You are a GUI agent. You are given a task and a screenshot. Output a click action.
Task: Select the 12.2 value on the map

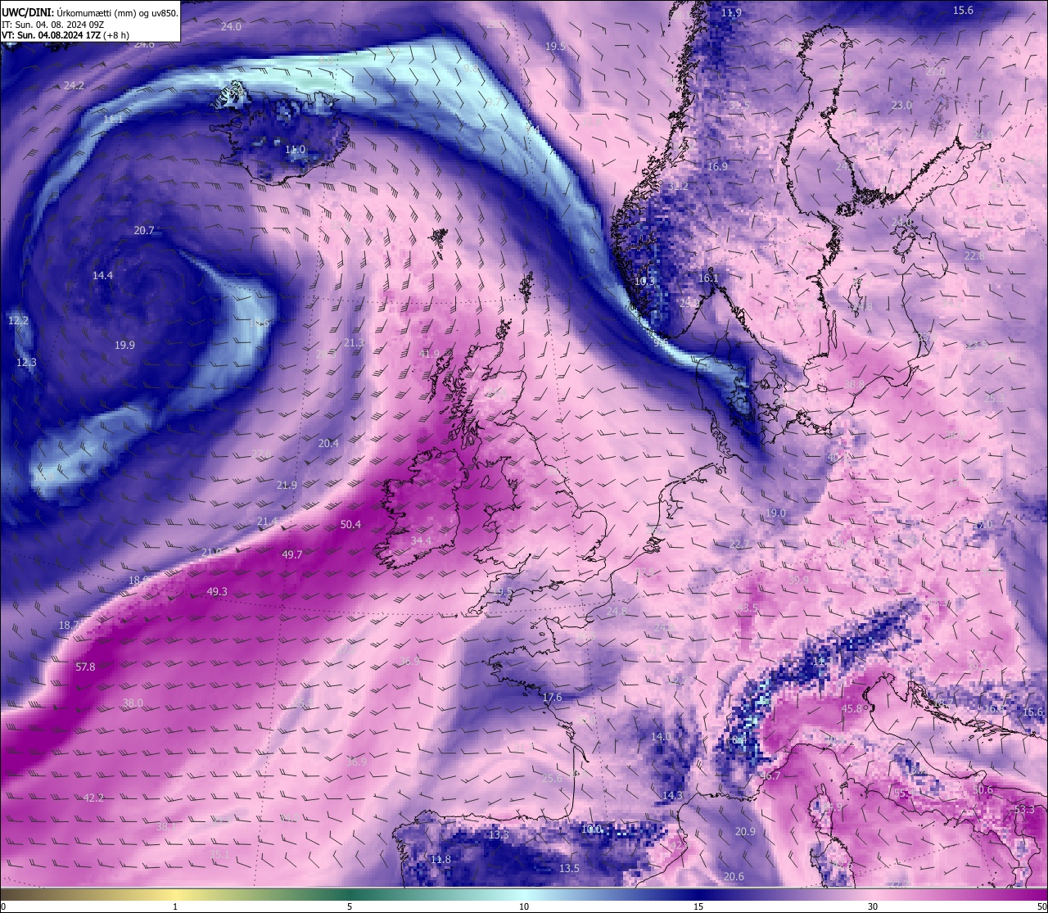[18, 321]
